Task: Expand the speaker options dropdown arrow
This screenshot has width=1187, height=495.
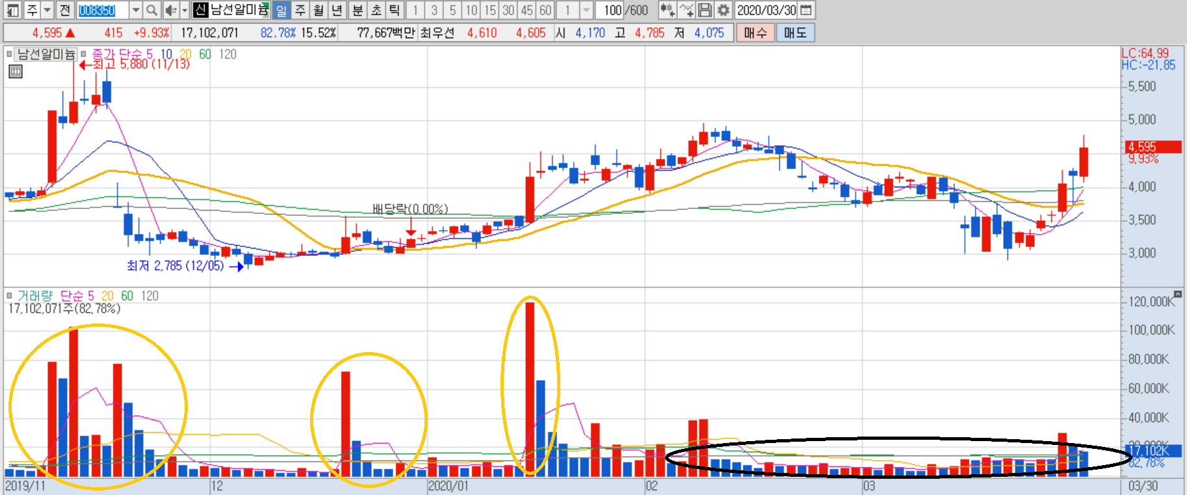Action: click(185, 10)
